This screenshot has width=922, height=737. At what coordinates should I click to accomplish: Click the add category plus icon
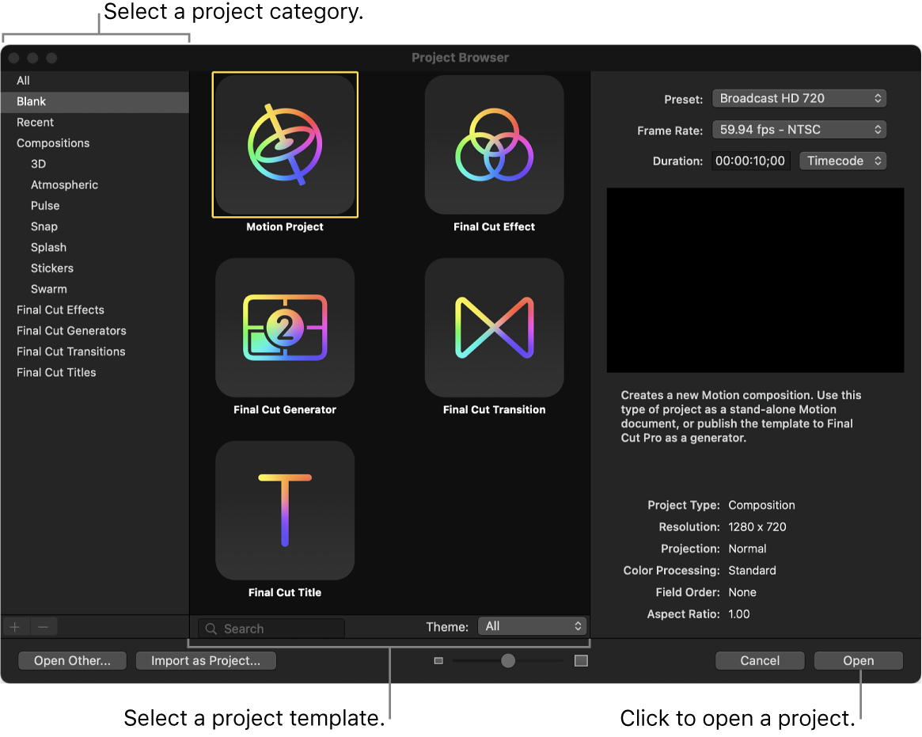click(x=15, y=626)
